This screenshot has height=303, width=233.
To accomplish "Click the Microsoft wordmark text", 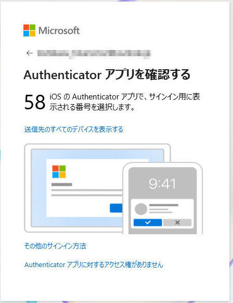I will (x=59, y=31).
